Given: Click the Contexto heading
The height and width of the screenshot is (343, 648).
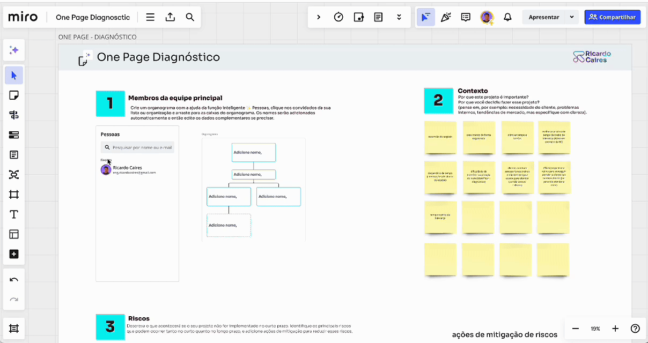Looking at the screenshot, I should pos(473,91).
